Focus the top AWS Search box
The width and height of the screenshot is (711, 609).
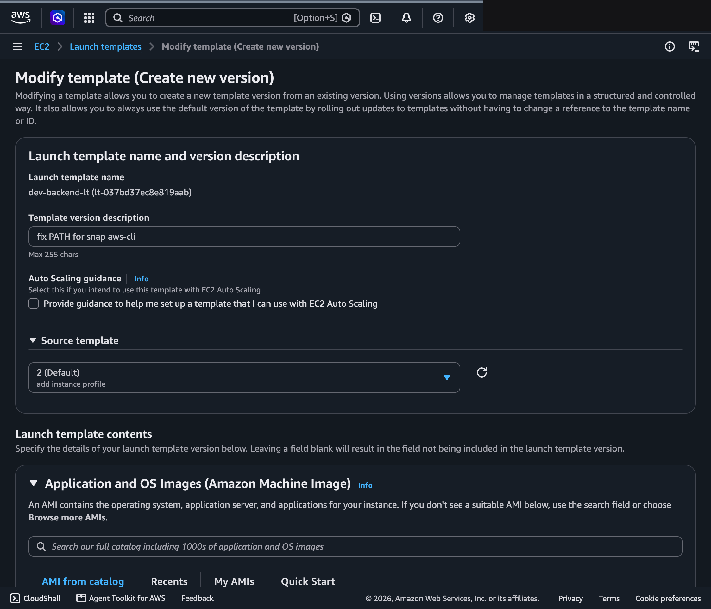(x=233, y=18)
